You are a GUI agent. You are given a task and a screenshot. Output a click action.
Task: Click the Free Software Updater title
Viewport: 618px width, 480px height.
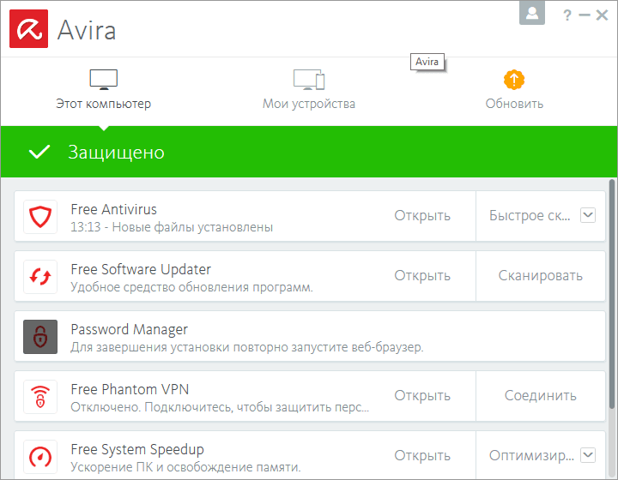(141, 269)
